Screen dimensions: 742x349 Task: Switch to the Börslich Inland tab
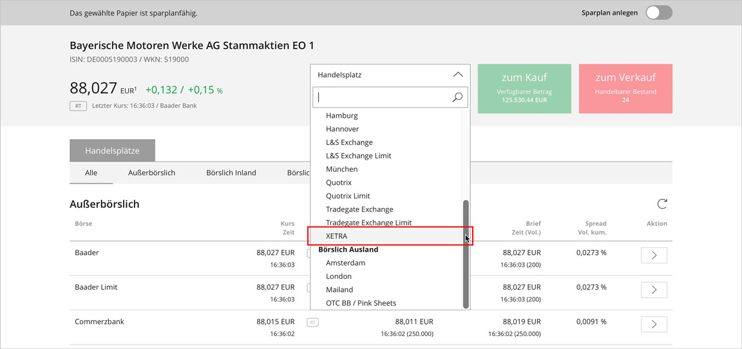231,173
